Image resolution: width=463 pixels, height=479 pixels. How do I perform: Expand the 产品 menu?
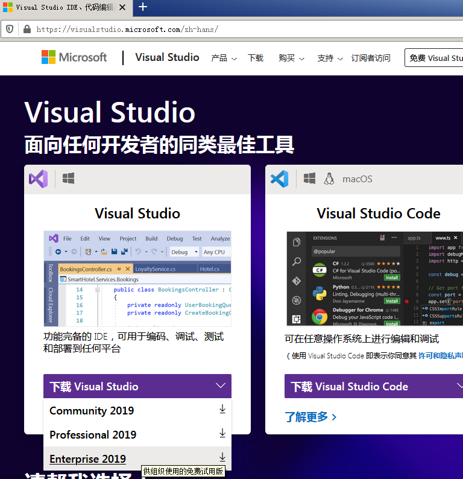(x=224, y=58)
